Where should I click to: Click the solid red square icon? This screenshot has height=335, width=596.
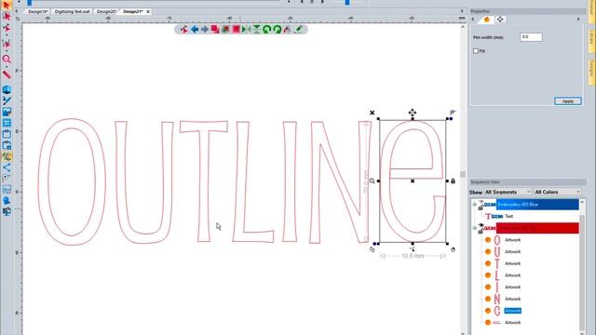[x=236, y=29]
